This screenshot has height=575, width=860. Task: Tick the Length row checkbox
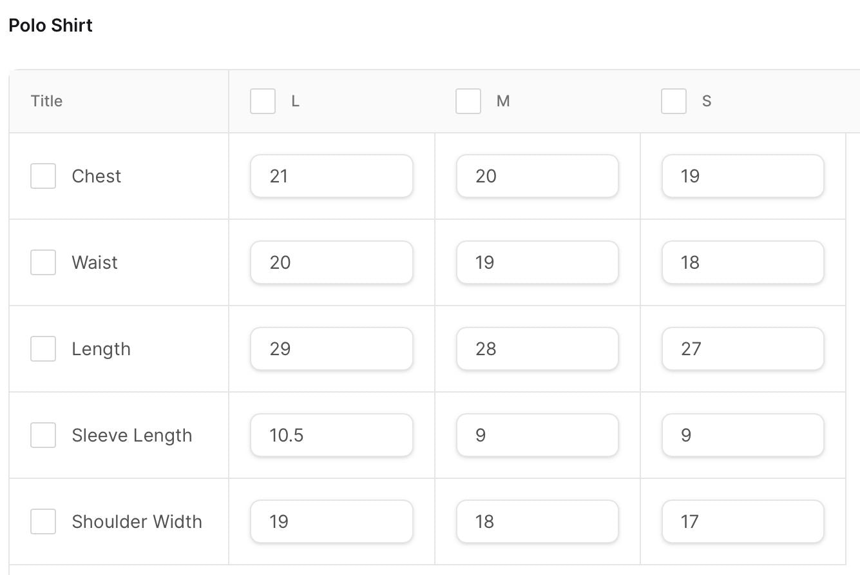click(43, 349)
